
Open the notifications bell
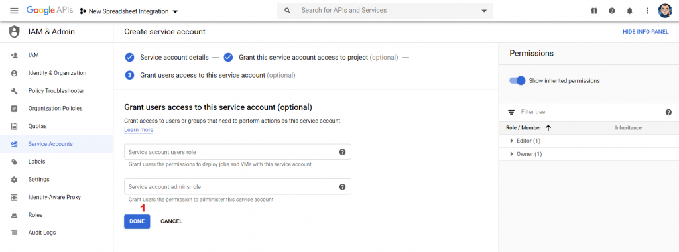click(x=630, y=11)
